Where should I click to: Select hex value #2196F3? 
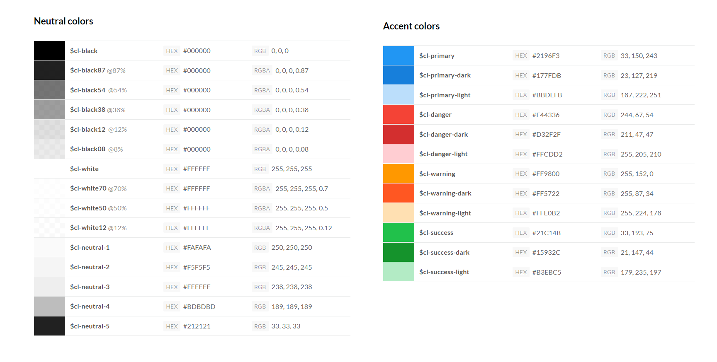546,56
